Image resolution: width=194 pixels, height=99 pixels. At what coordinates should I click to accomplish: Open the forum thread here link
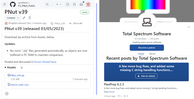pyautogui.click(x=45, y=62)
